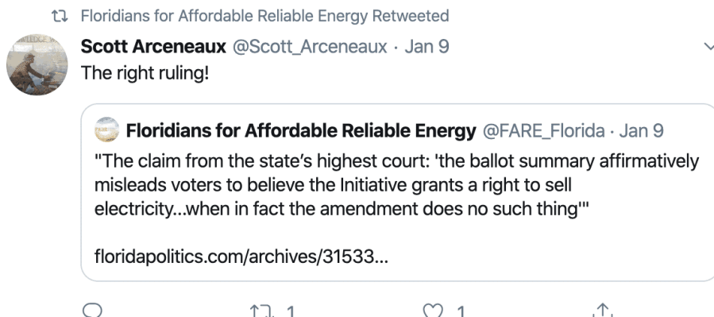Open Scott Arceneaux's profile picture
Viewport: 714px width, 317px height.
(37, 64)
